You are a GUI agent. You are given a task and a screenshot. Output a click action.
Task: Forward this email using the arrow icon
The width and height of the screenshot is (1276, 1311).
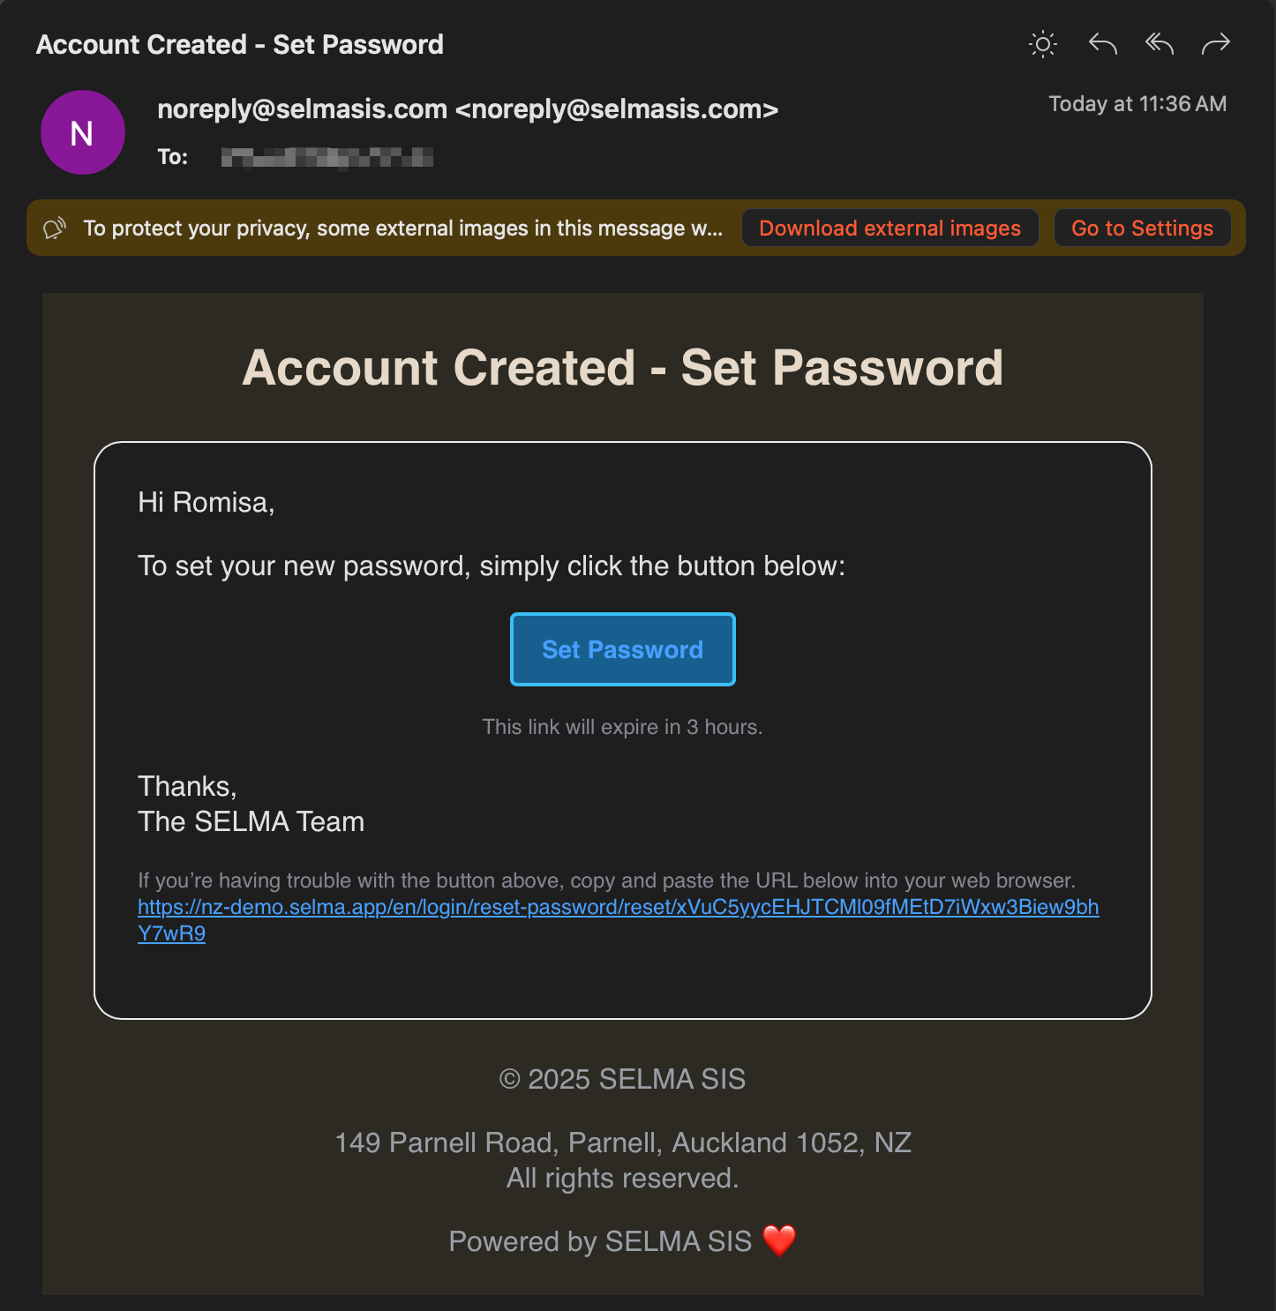(x=1215, y=44)
